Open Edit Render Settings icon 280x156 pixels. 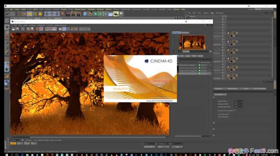tap(78, 14)
